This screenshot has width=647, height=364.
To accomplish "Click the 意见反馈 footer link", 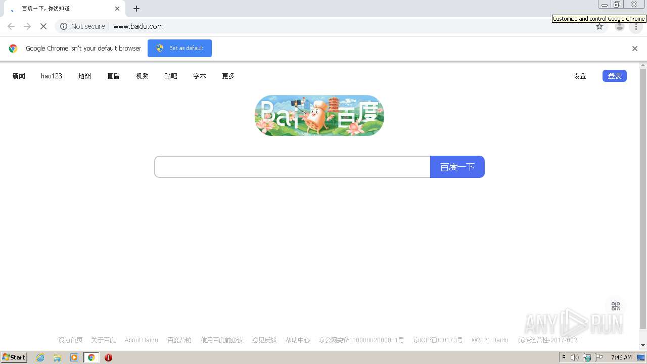I will click(x=264, y=340).
